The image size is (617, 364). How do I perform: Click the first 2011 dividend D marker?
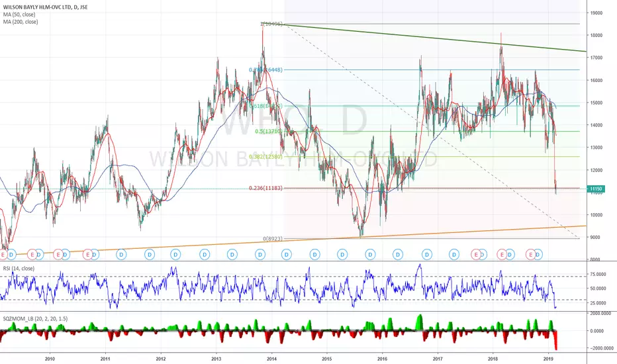click(x=121, y=255)
